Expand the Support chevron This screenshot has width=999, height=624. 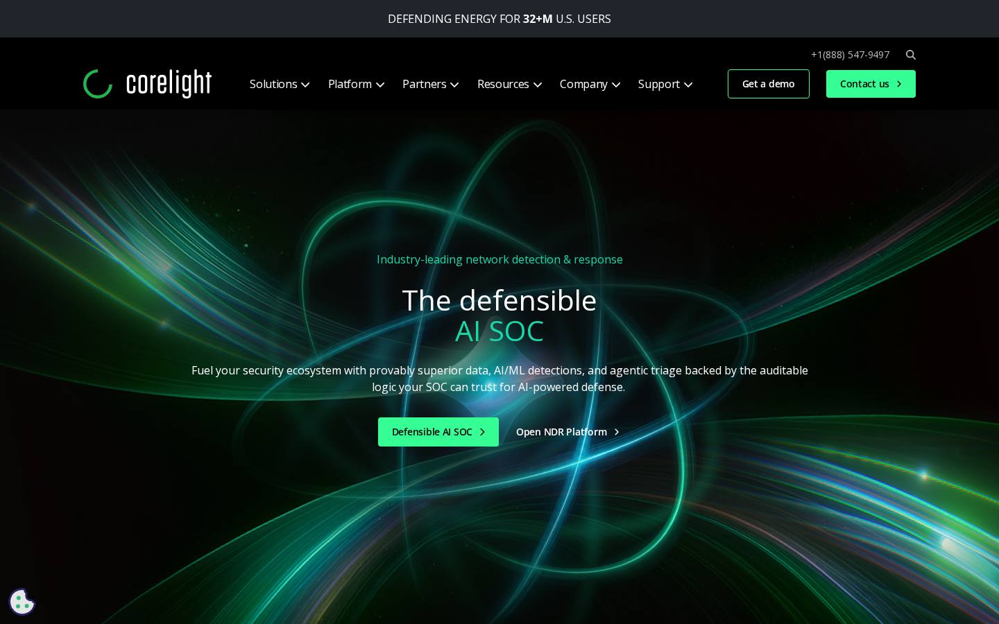(688, 85)
